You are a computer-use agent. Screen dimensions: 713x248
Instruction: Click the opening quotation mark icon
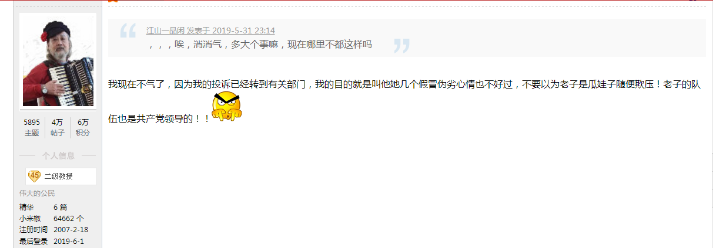pos(128,30)
